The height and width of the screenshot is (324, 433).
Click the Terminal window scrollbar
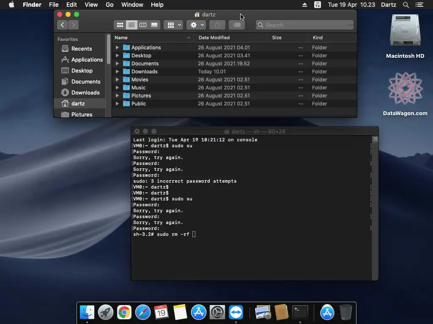(x=375, y=208)
